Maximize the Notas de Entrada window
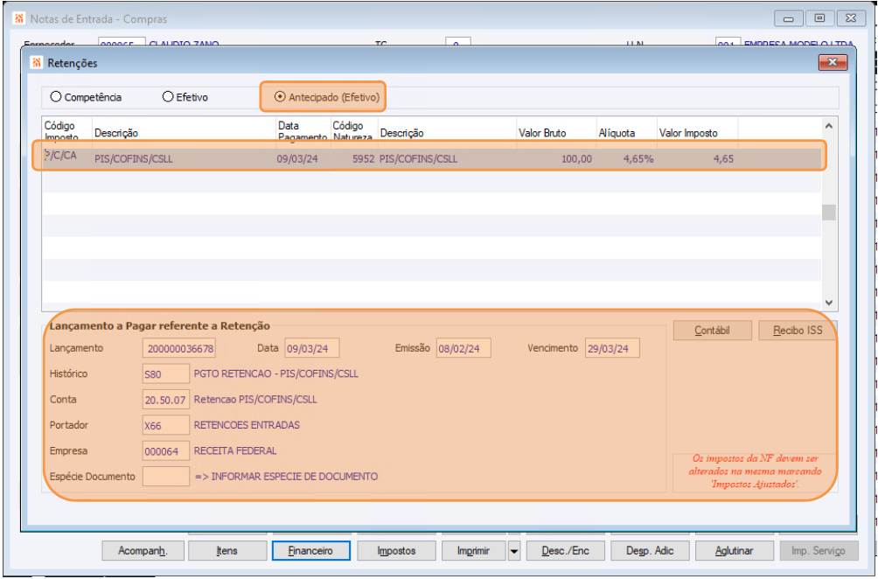 point(819,18)
